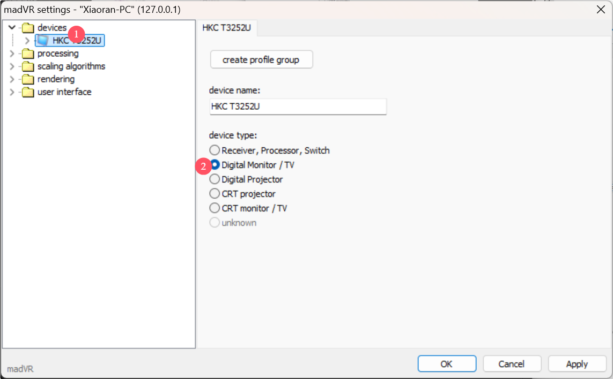
Task: Expand the processing tree node
Action: [x=12, y=54]
